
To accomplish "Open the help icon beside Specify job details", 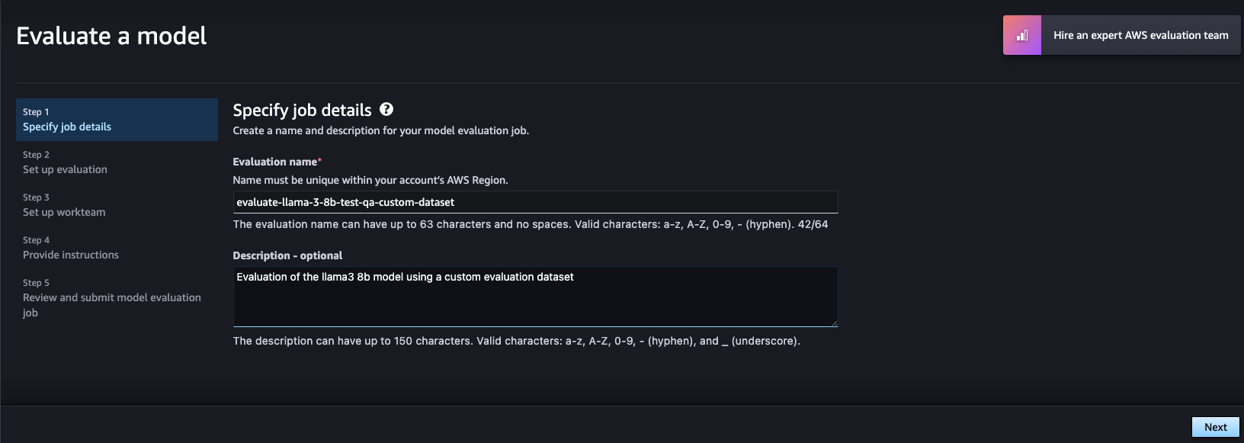I will click(386, 110).
